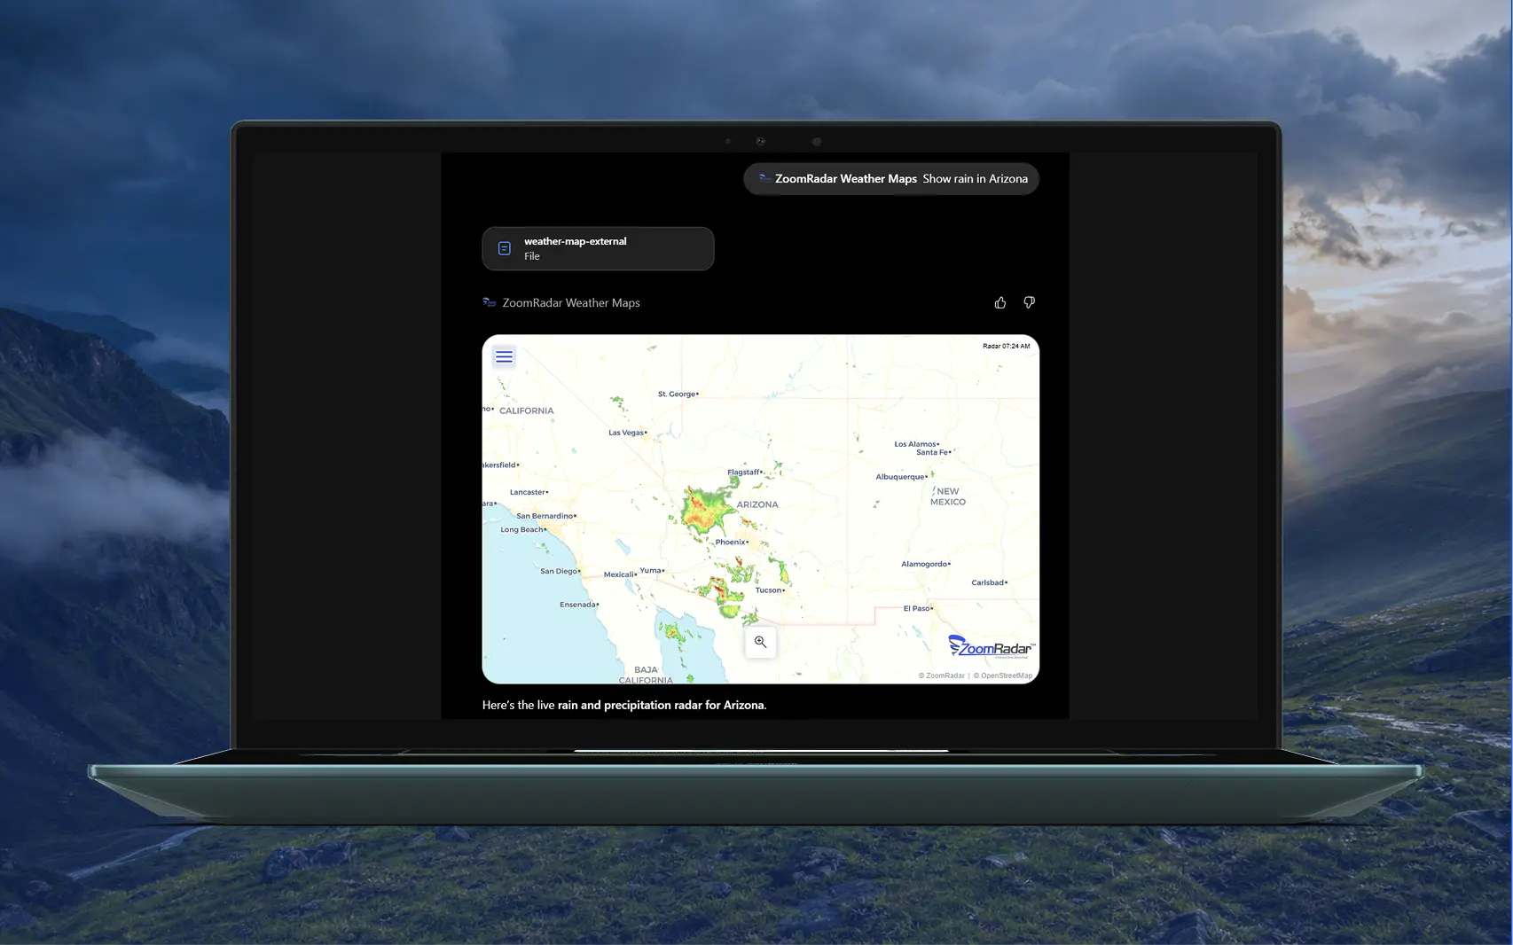The width and height of the screenshot is (1513, 945).
Task: Open the © ZoomRadar attribution link
Action: click(x=941, y=676)
